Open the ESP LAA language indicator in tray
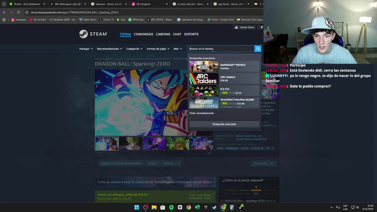The height and width of the screenshot is (212, 377). coord(345,207)
